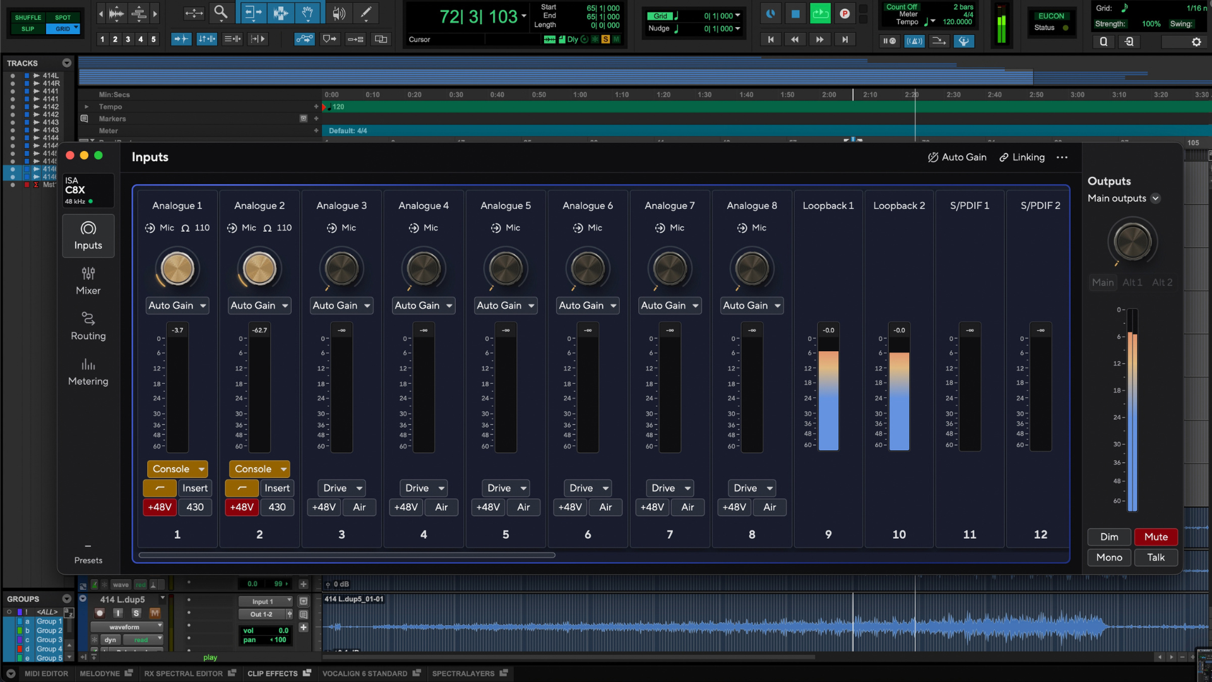Click the Auto Gain button in header
The width and height of the screenshot is (1212, 682).
(x=957, y=157)
